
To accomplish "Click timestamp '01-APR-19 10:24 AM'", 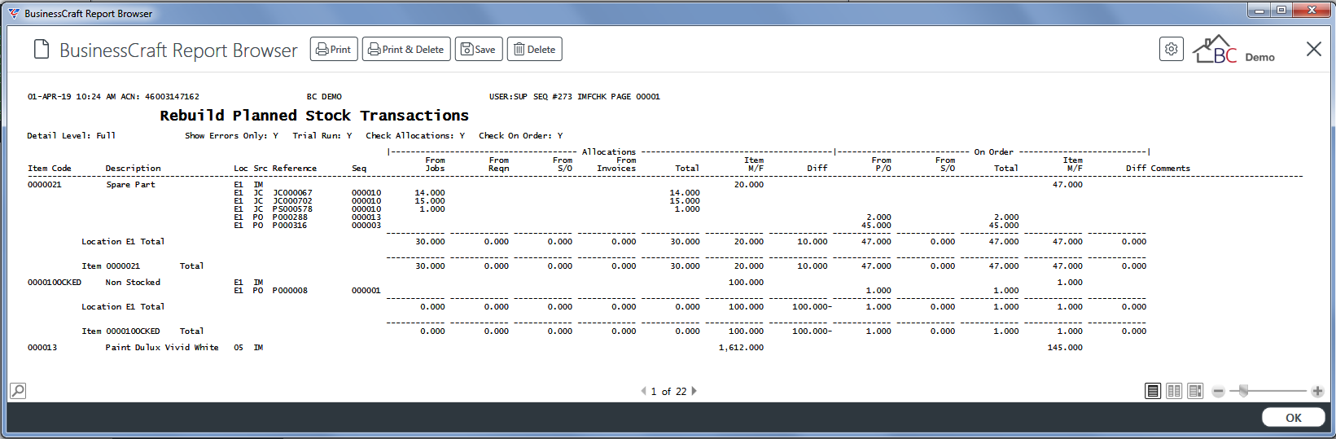I will point(72,97).
